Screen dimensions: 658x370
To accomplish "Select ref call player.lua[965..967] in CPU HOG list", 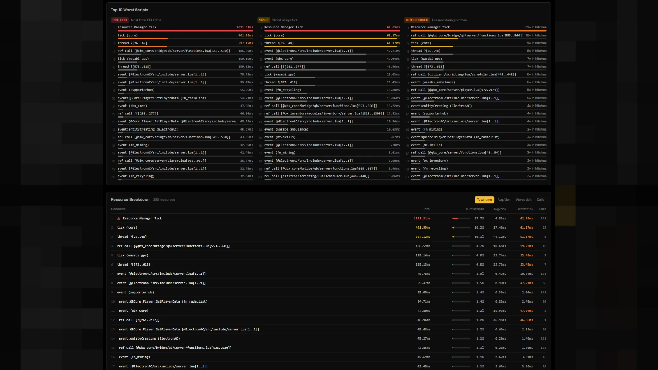I will click(183, 161).
